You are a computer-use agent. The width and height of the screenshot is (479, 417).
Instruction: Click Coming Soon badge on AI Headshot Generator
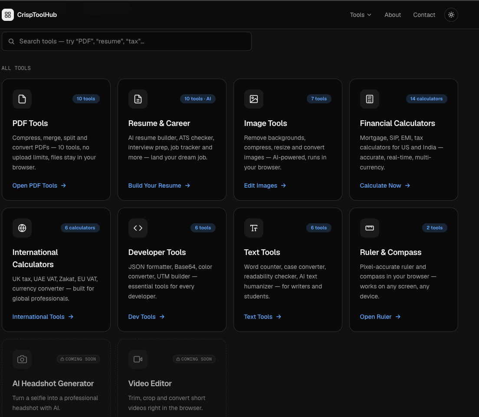point(78,359)
